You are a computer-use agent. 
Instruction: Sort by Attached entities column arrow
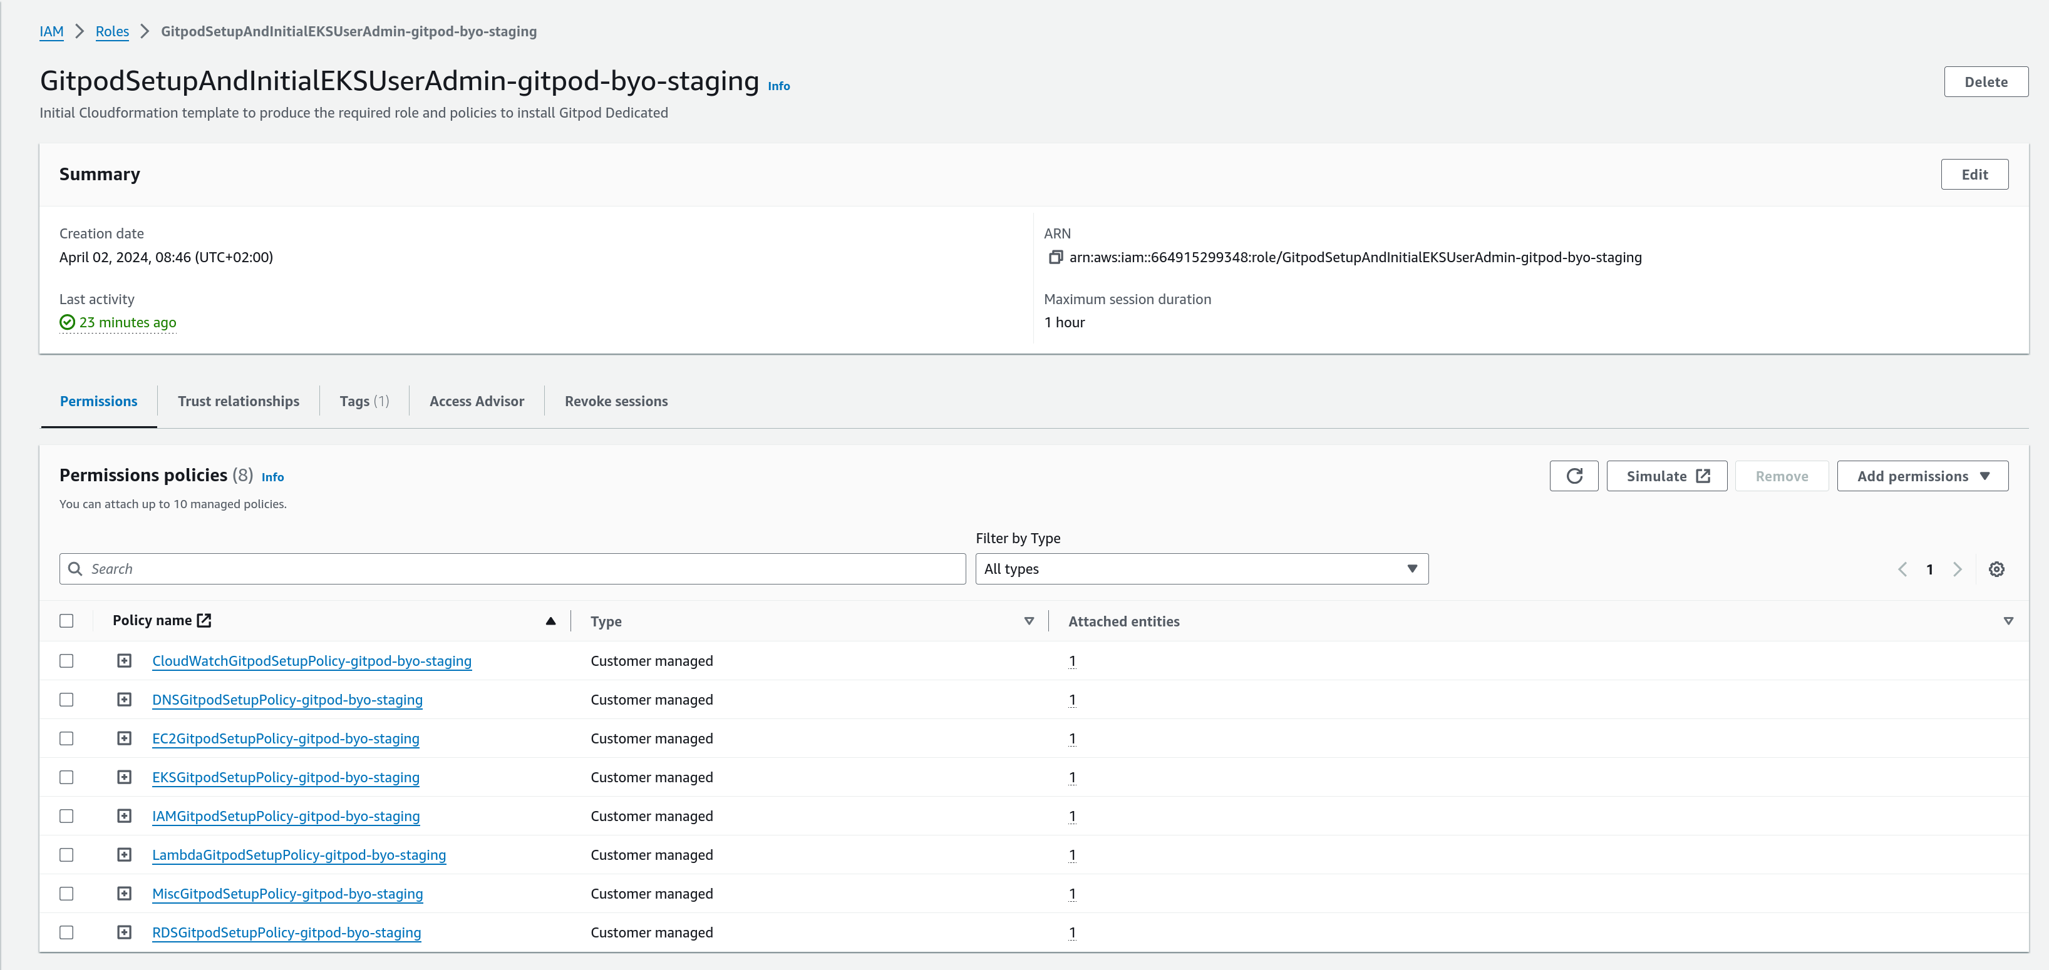click(2008, 621)
